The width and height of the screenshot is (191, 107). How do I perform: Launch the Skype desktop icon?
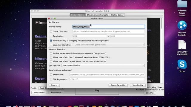(182, 64)
